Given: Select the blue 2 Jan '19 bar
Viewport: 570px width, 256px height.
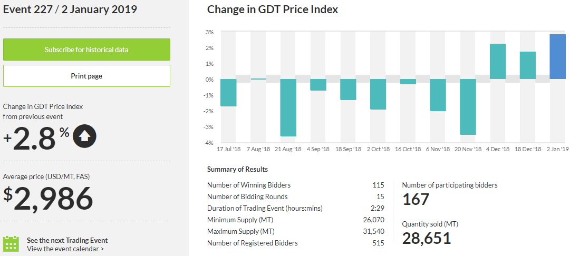Looking at the screenshot, I should tap(558, 57).
